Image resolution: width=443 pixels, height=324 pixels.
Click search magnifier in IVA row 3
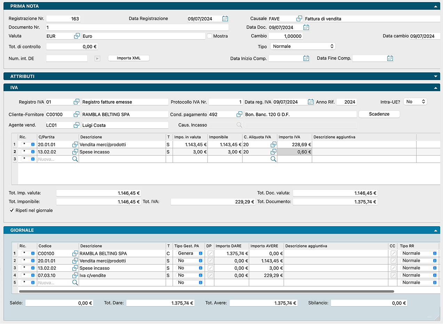click(75, 159)
